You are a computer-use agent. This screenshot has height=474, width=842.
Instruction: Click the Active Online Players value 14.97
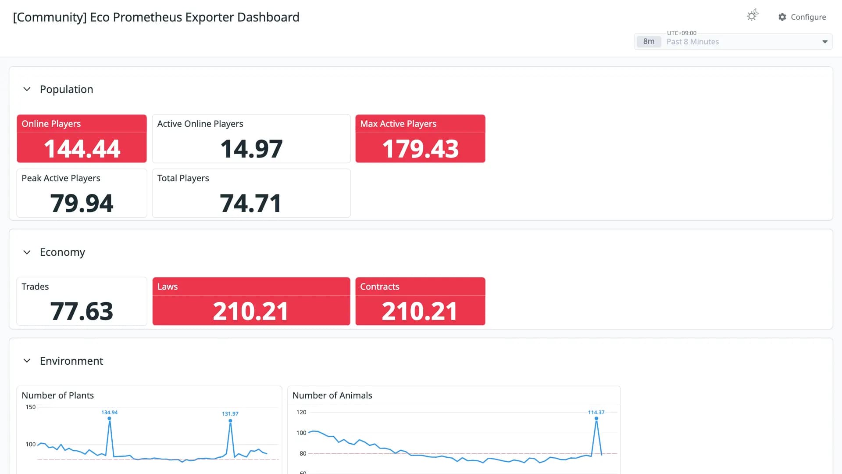coord(251,149)
